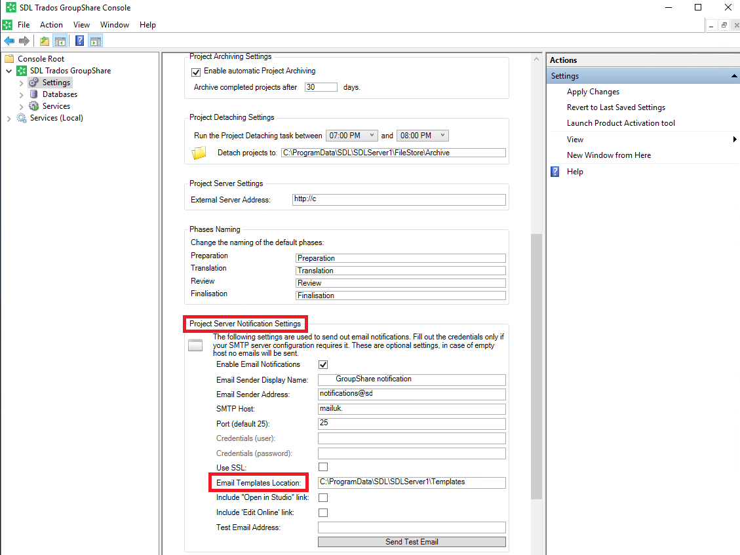Toggle the console tree pane icon
Viewport: 740px width, 555px height.
coord(60,40)
